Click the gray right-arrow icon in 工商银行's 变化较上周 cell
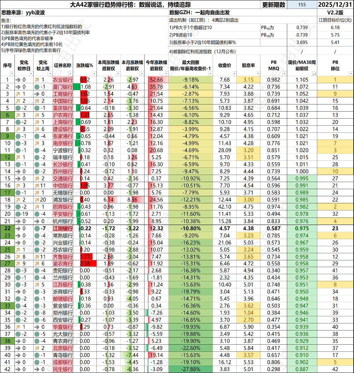Image resolution: width=354 pixels, height=373 pixels. click(x=37, y=94)
